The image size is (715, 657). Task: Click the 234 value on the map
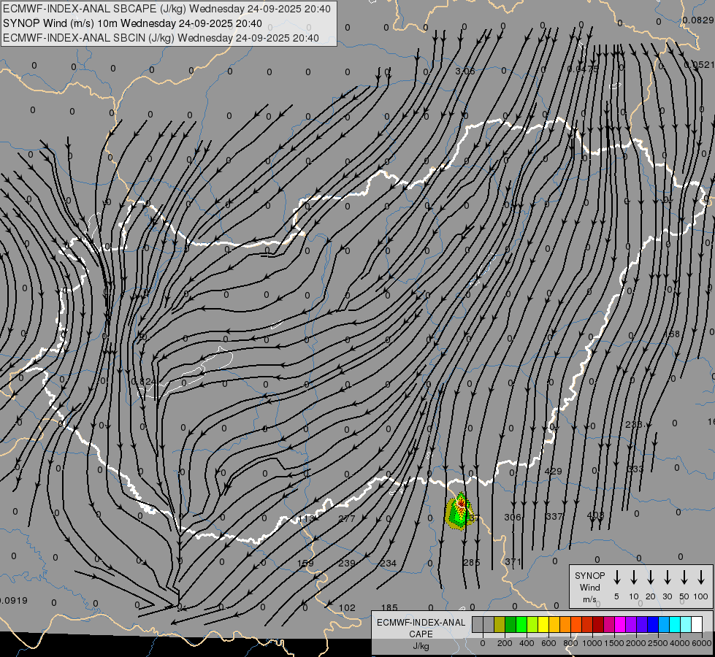click(388, 563)
